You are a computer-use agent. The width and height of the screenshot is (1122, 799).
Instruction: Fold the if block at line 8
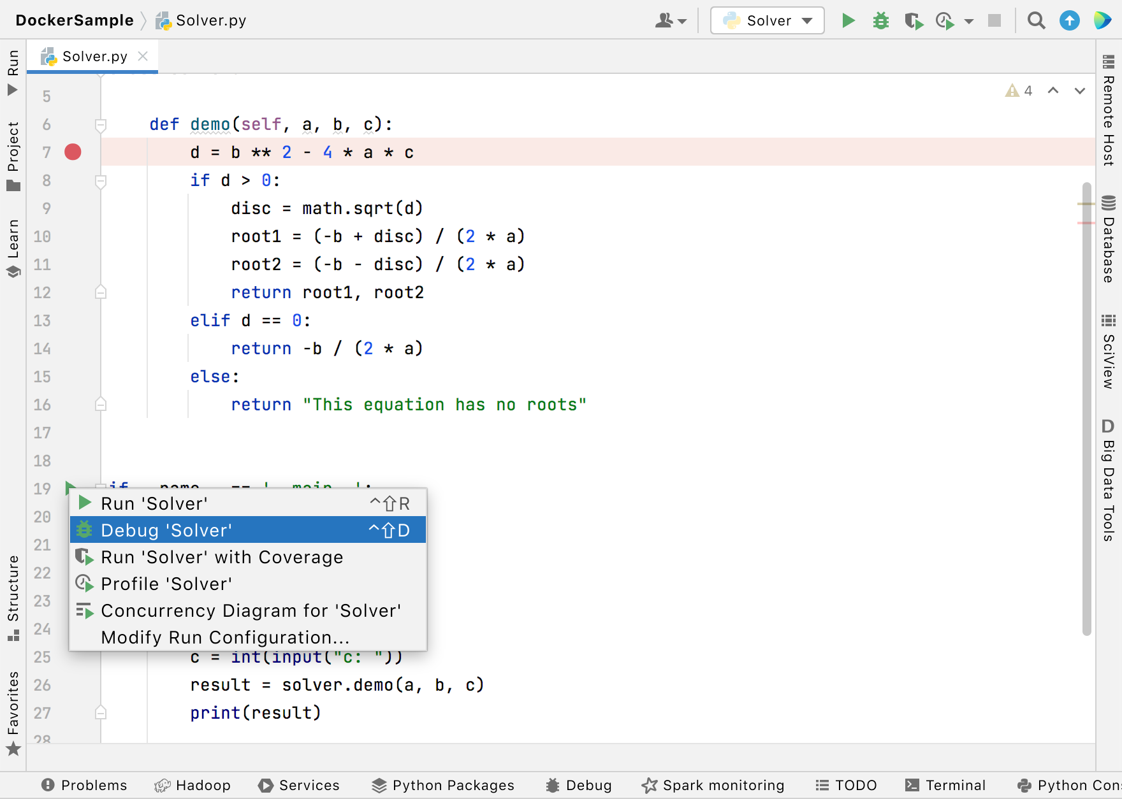pyautogui.click(x=100, y=180)
